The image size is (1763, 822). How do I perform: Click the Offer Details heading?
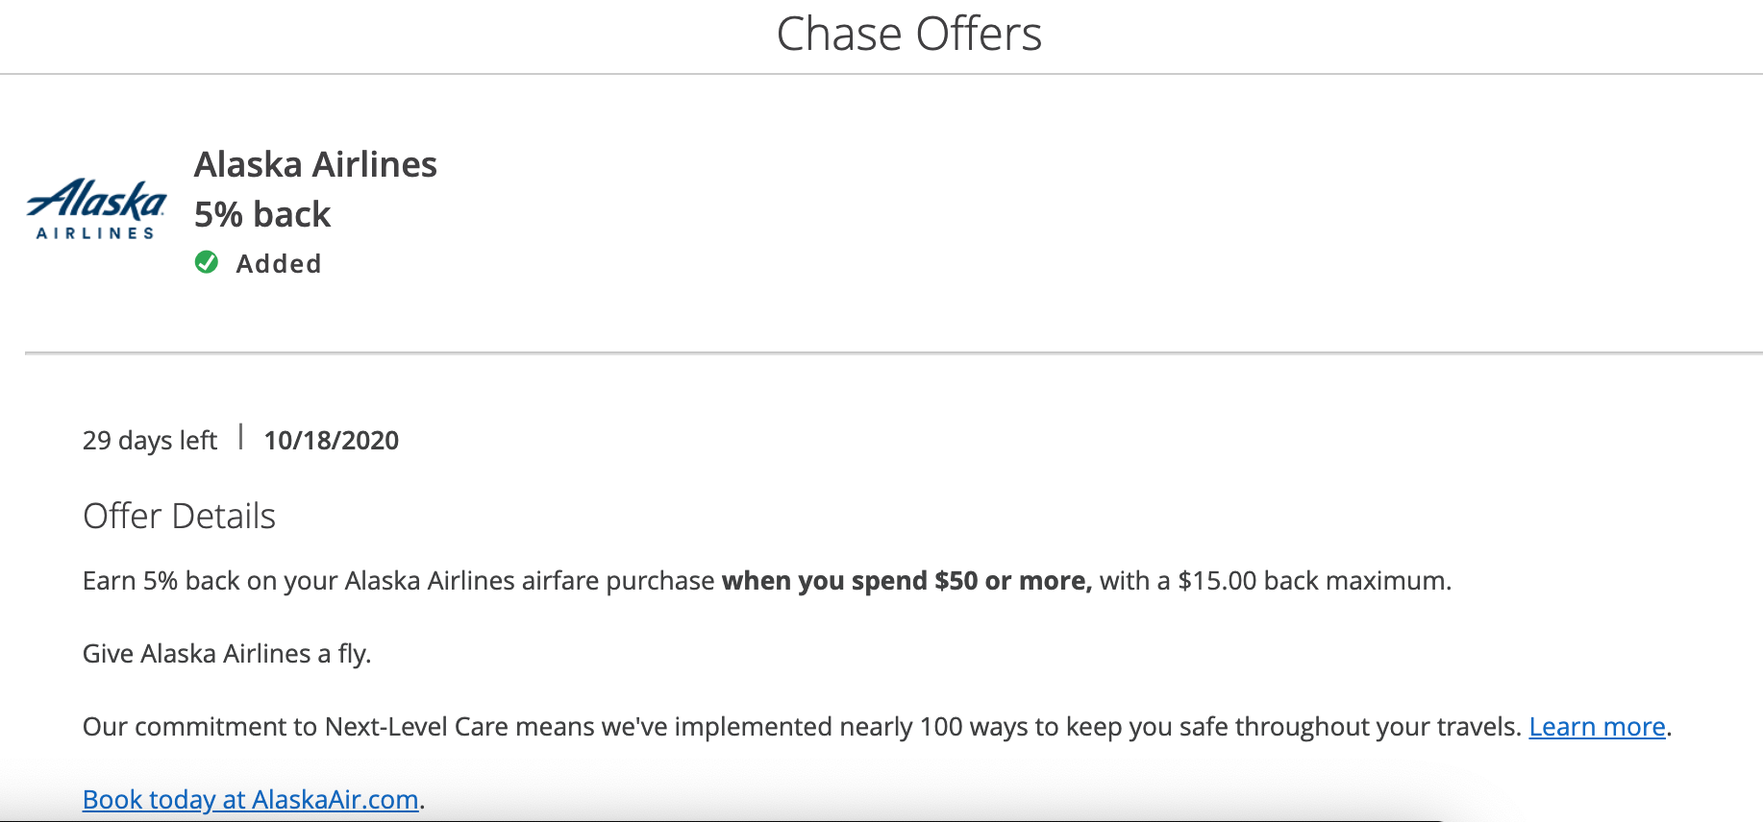tap(179, 517)
